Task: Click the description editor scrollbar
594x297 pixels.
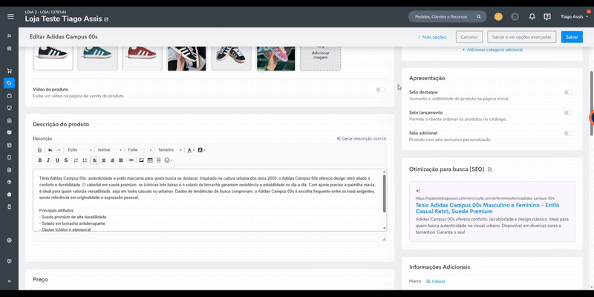Action: (385, 194)
